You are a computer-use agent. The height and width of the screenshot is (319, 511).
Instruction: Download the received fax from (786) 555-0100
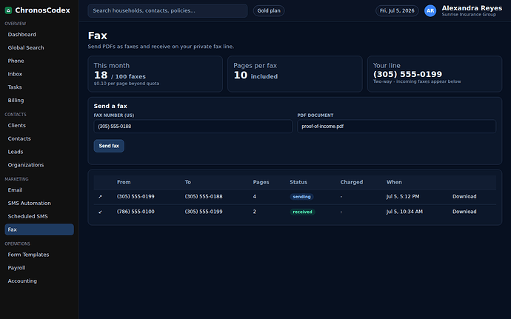tap(464, 212)
